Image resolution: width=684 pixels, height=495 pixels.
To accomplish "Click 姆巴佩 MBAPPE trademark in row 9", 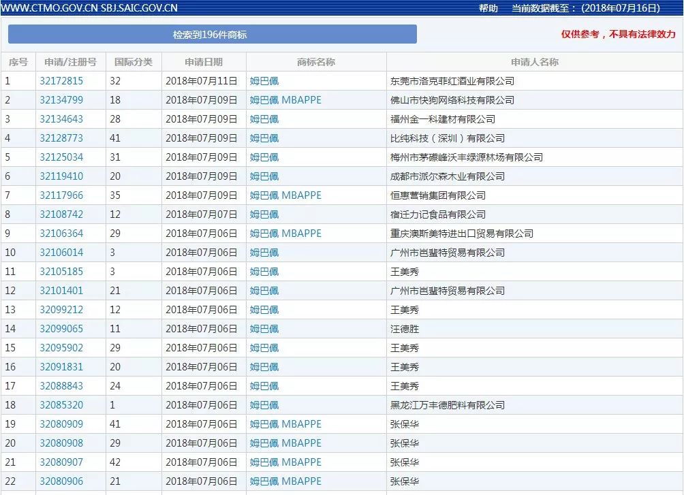I will tap(285, 234).
